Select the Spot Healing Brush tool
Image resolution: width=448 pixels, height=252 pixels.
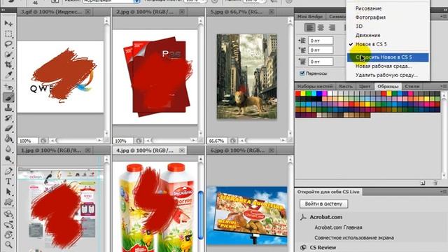click(8, 87)
